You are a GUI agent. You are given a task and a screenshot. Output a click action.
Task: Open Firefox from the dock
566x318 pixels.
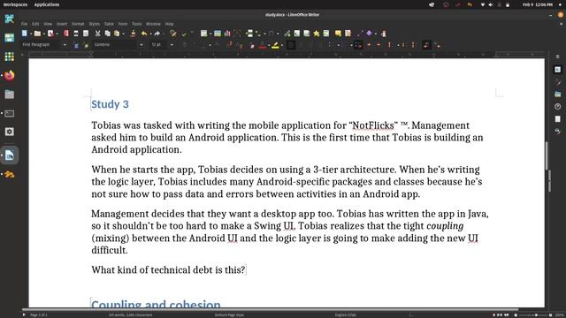[x=10, y=75]
